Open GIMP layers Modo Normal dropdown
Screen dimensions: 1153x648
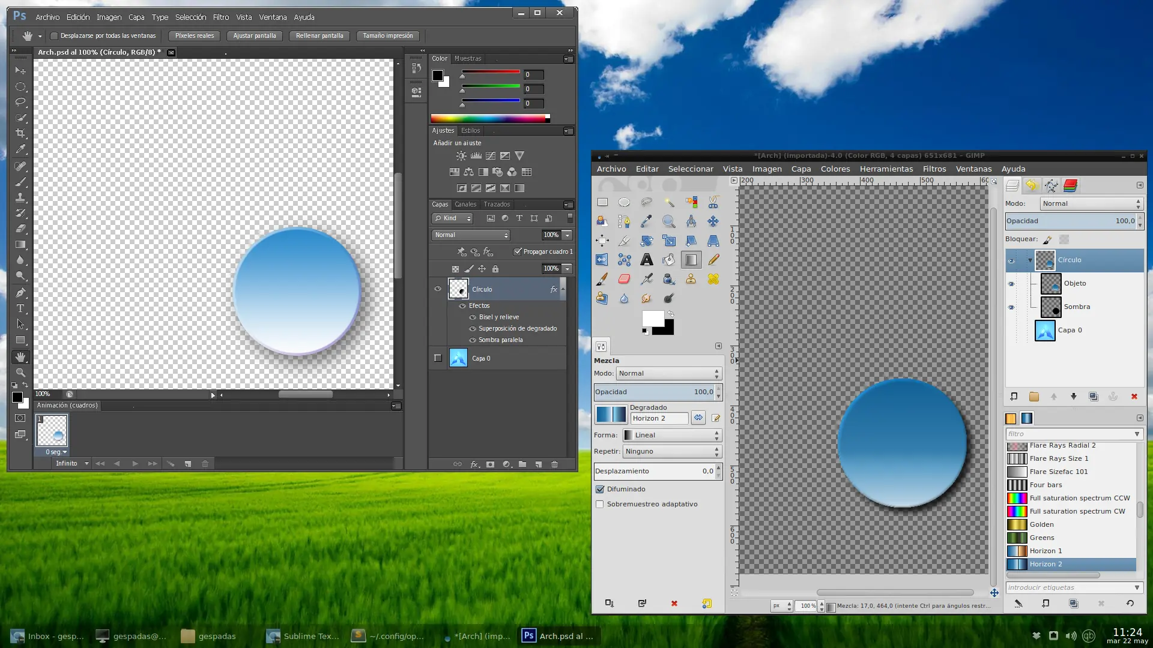click(x=1091, y=203)
